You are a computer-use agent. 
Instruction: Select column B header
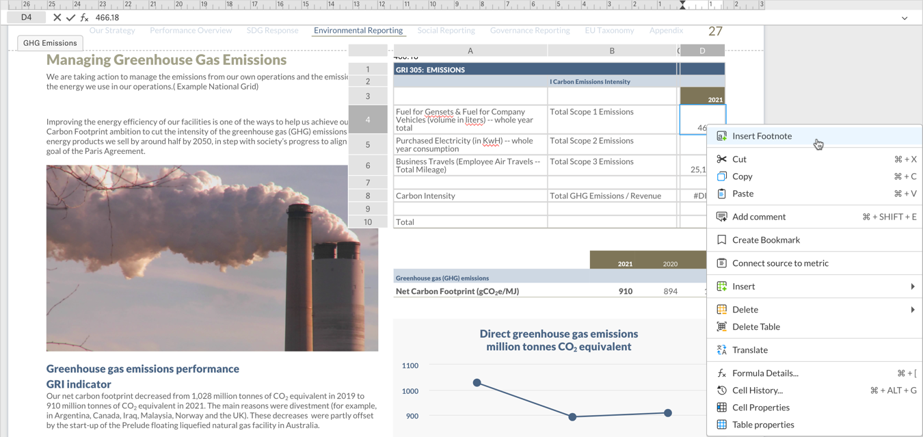(x=612, y=51)
